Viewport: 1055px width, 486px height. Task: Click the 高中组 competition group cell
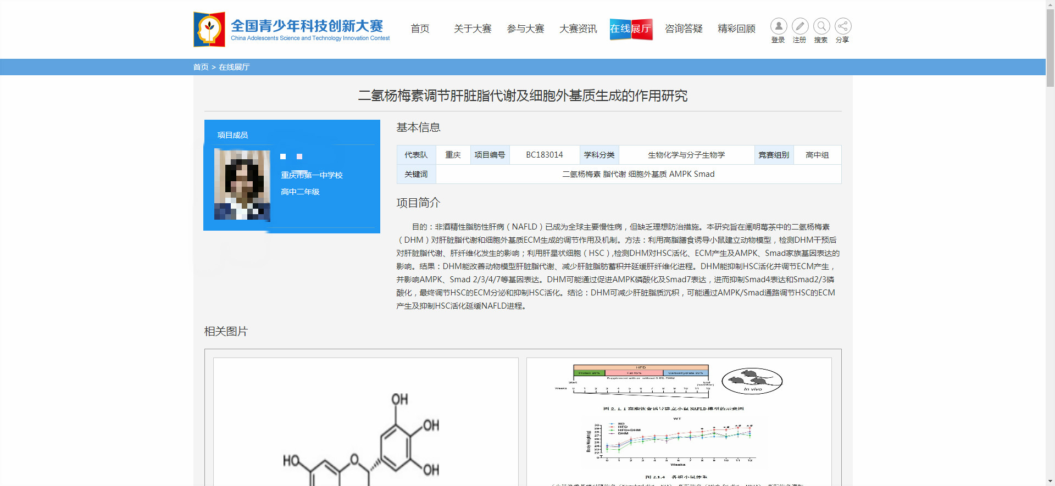click(x=817, y=155)
